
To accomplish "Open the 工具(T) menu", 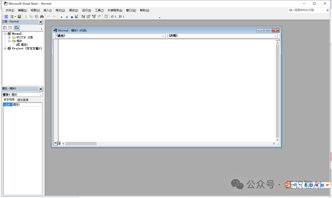I will 99,10.
